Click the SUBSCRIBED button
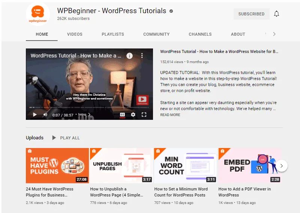Screen dimensions: 300x213 click(251, 14)
